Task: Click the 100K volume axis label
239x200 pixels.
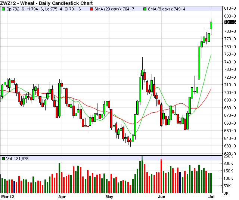Action: coord(228,178)
